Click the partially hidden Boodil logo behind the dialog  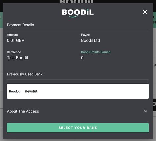(x=76, y=1)
